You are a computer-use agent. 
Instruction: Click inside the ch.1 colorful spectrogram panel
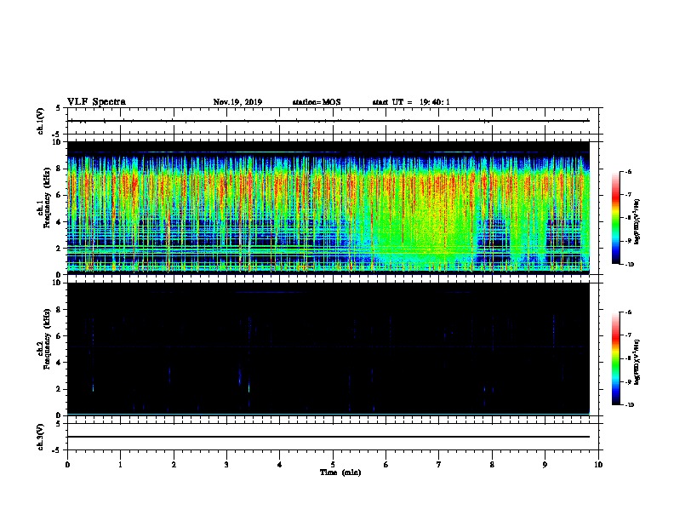[x=328, y=208]
